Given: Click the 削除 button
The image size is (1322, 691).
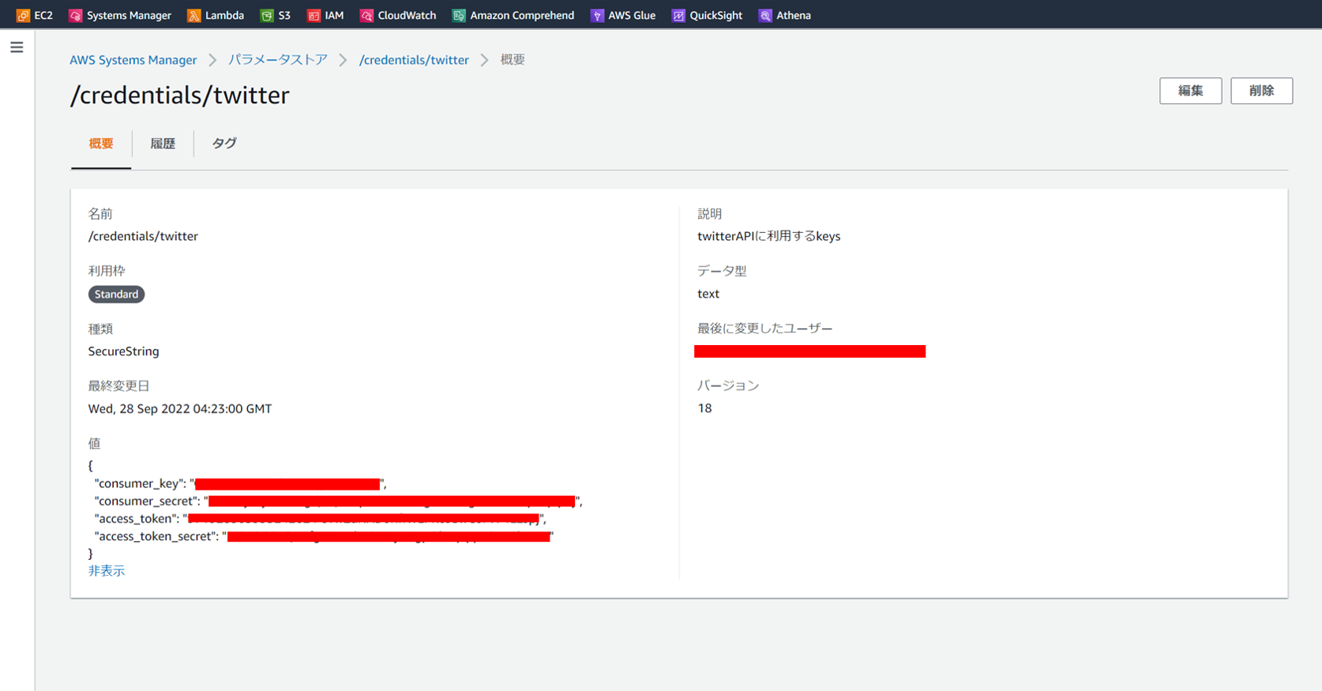Looking at the screenshot, I should (1261, 91).
